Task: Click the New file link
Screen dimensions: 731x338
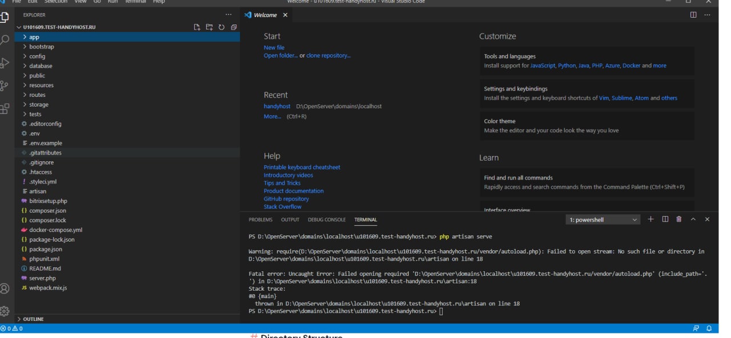Action: pyautogui.click(x=274, y=48)
